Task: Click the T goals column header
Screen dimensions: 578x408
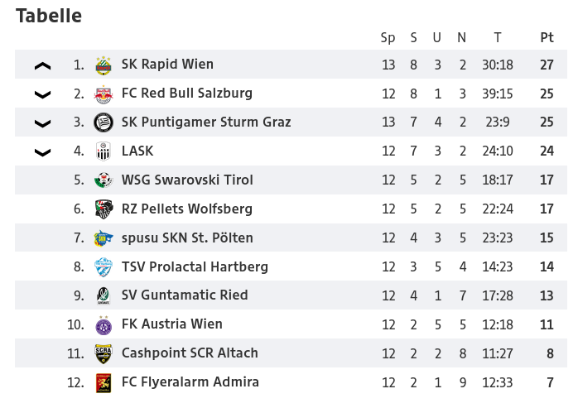Action: pyautogui.click(x=498, y=37)
